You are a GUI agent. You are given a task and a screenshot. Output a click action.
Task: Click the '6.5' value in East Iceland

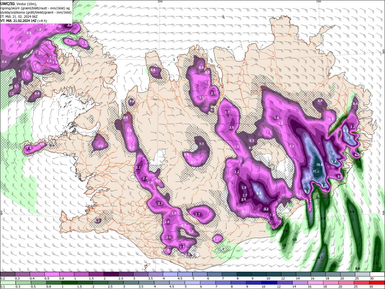tap(350, 138)
